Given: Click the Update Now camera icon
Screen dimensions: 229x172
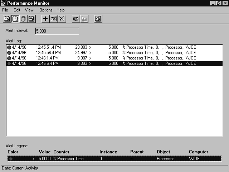Looking at the screenshot, I should [x=76, y=19].
